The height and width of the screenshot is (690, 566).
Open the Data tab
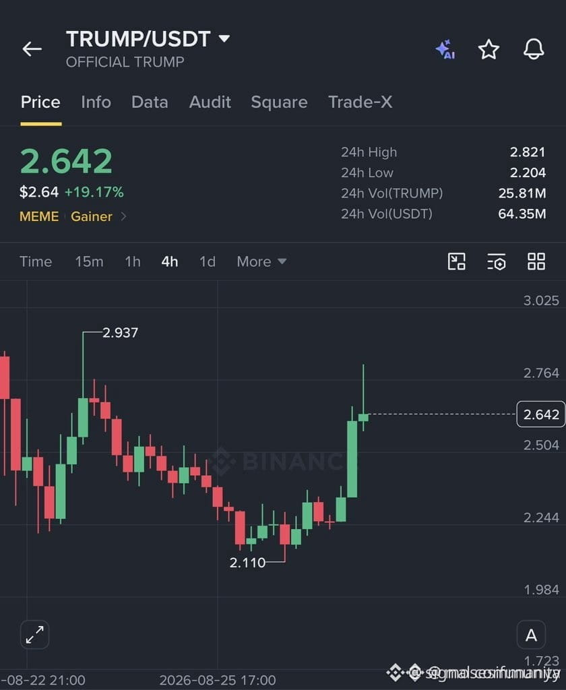(x=150, y=102)
